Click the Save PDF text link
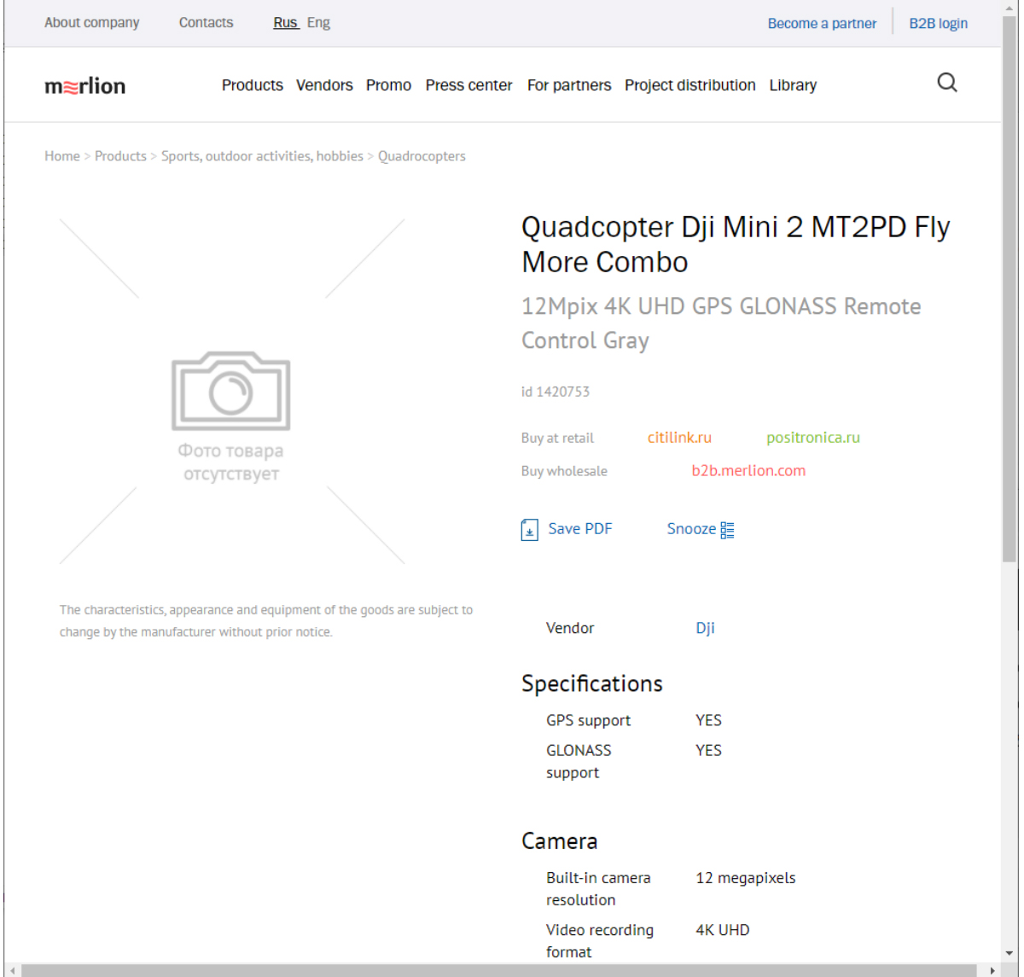 pos(580,529)
